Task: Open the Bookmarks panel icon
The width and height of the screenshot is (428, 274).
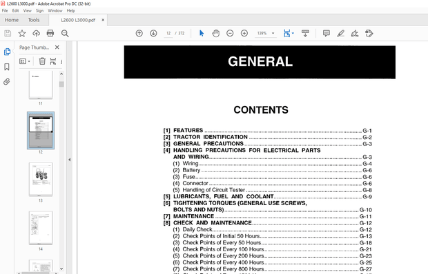Action: tap(7, 67)
